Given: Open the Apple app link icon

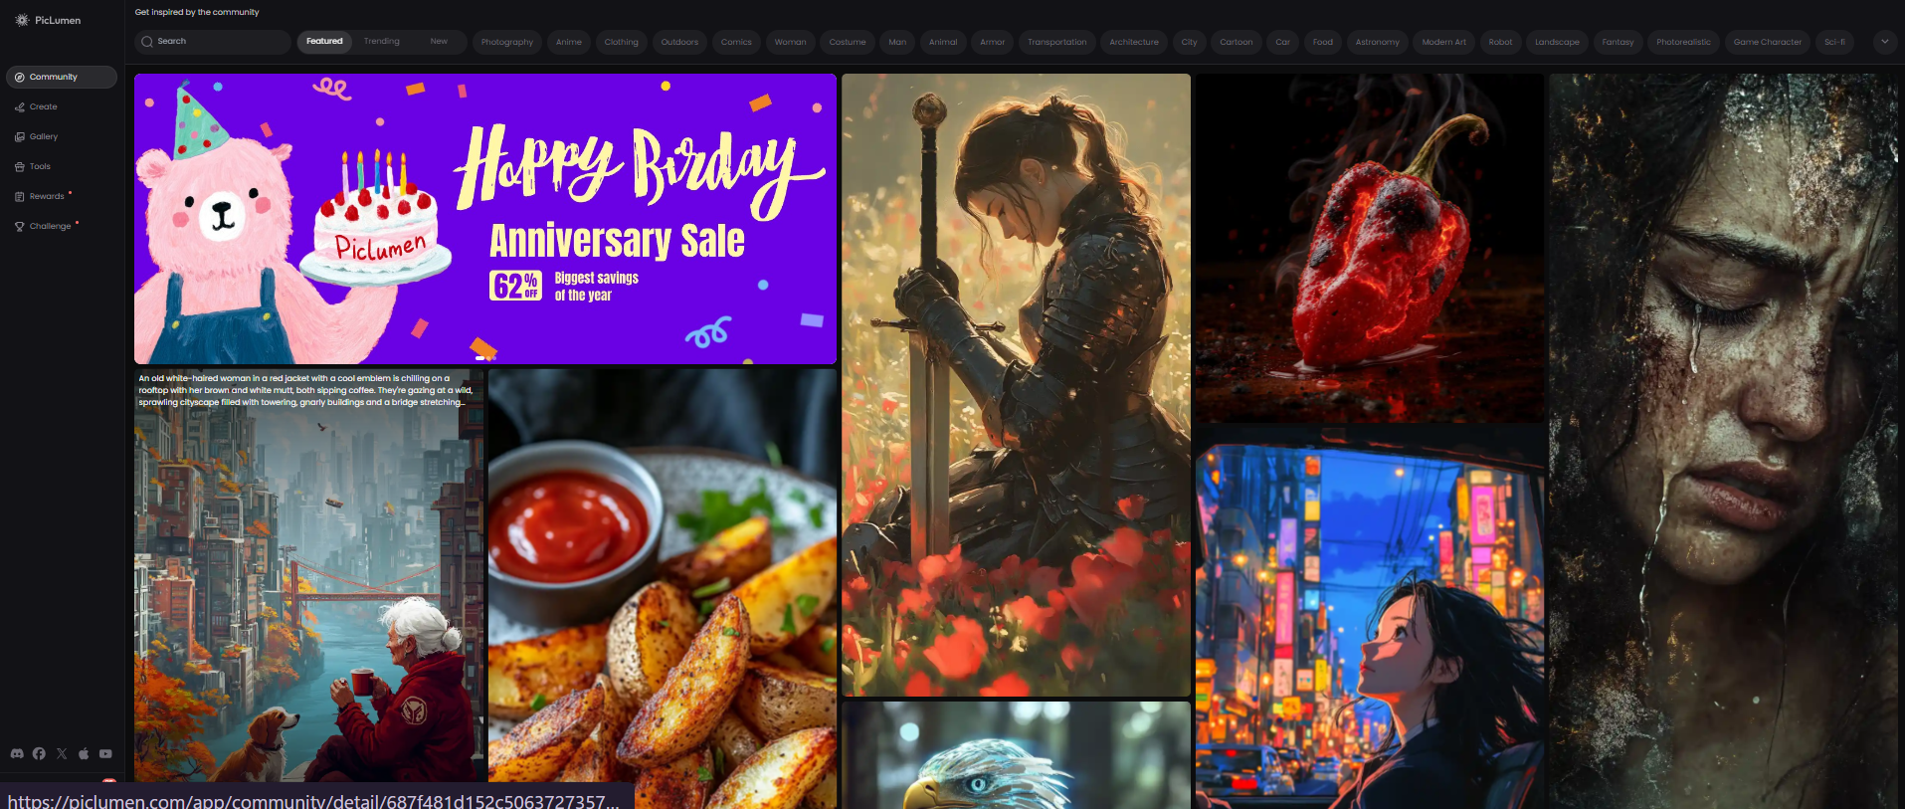Looking at the screenshot, I should [84, 754].
